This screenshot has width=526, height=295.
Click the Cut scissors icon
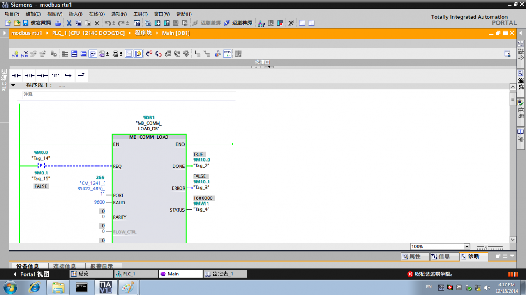[69, 23]
